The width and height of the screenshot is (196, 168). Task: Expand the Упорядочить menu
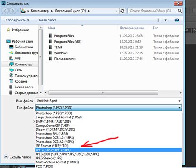click(x=17, y=20)
